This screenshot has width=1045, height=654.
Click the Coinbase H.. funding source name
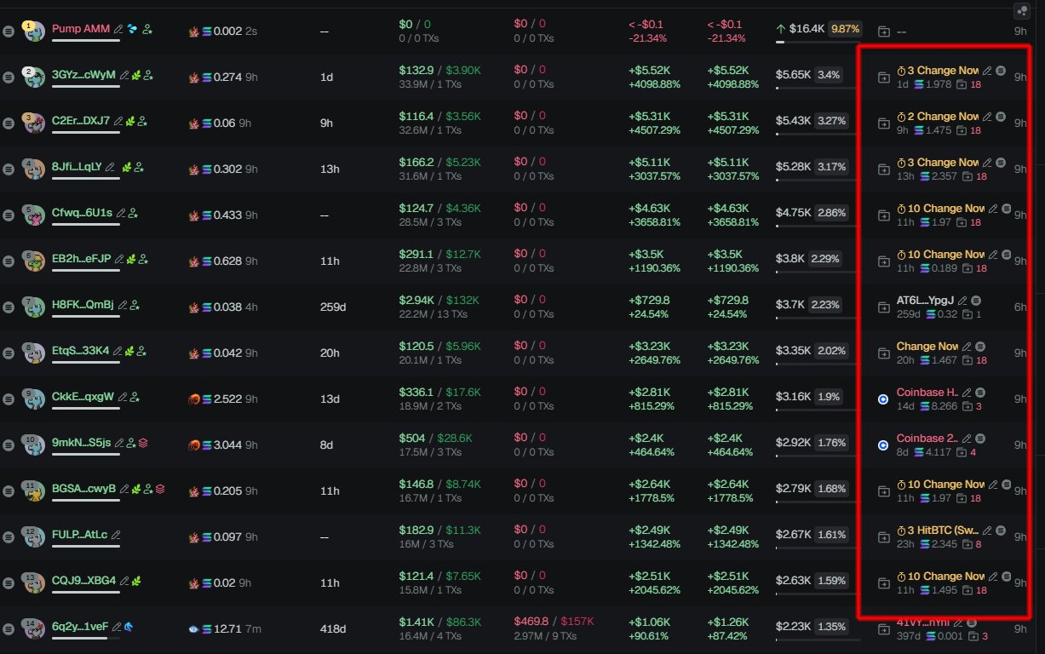click(927, 392)
